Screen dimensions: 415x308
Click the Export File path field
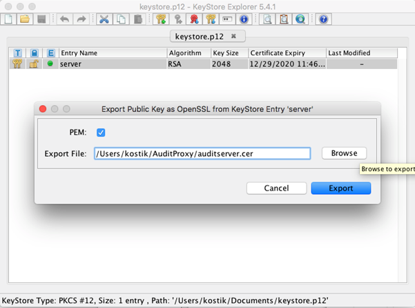pos(202,153)
